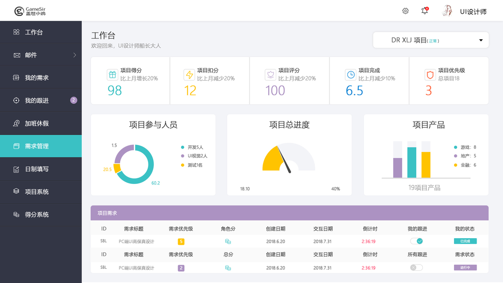
Task: Disable the 我的跟进 toggle switch
Action: click(416, 241)
